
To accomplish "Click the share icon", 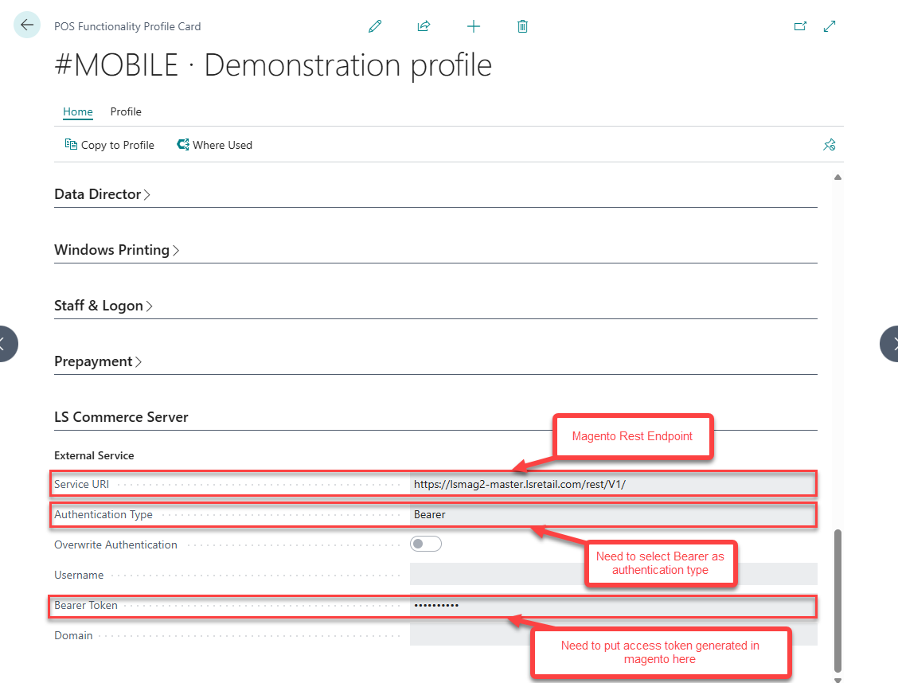I will pos(424,26).
